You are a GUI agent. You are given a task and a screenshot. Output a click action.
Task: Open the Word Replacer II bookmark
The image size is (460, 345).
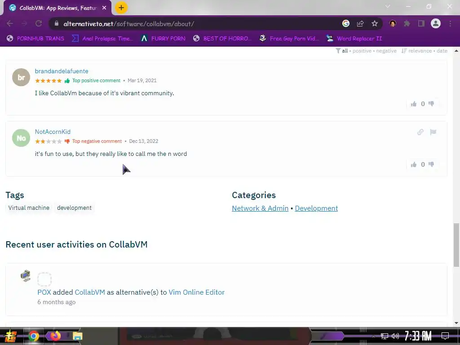(354, 39)
